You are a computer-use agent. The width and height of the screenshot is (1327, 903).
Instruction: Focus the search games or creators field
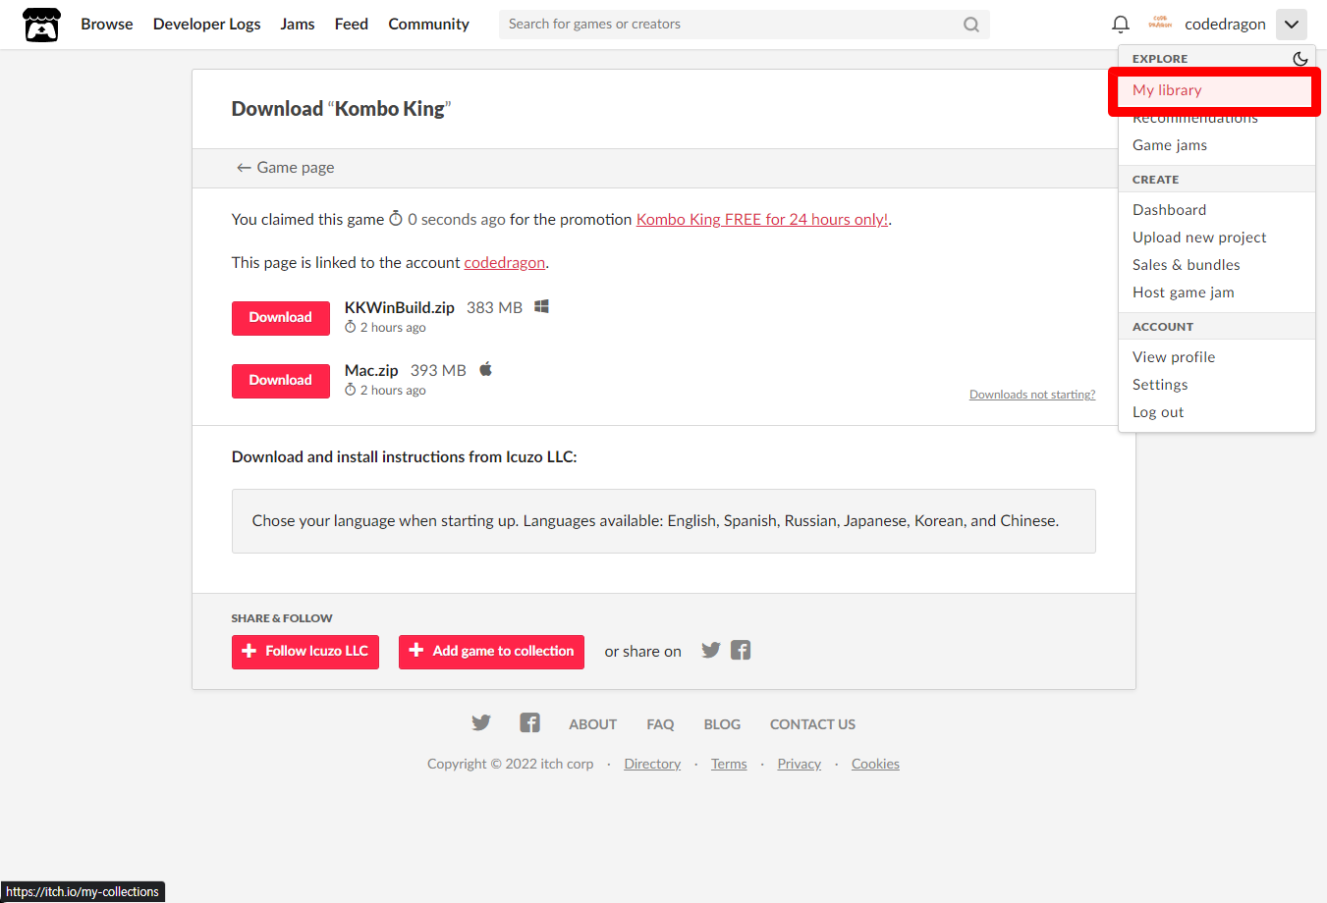pos(744,25)
